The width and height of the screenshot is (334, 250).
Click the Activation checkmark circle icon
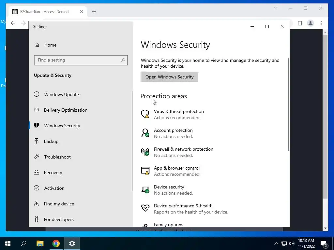[37, 188]
